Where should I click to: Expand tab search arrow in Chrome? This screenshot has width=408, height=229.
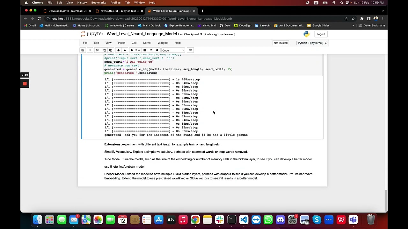click(383, 11)
